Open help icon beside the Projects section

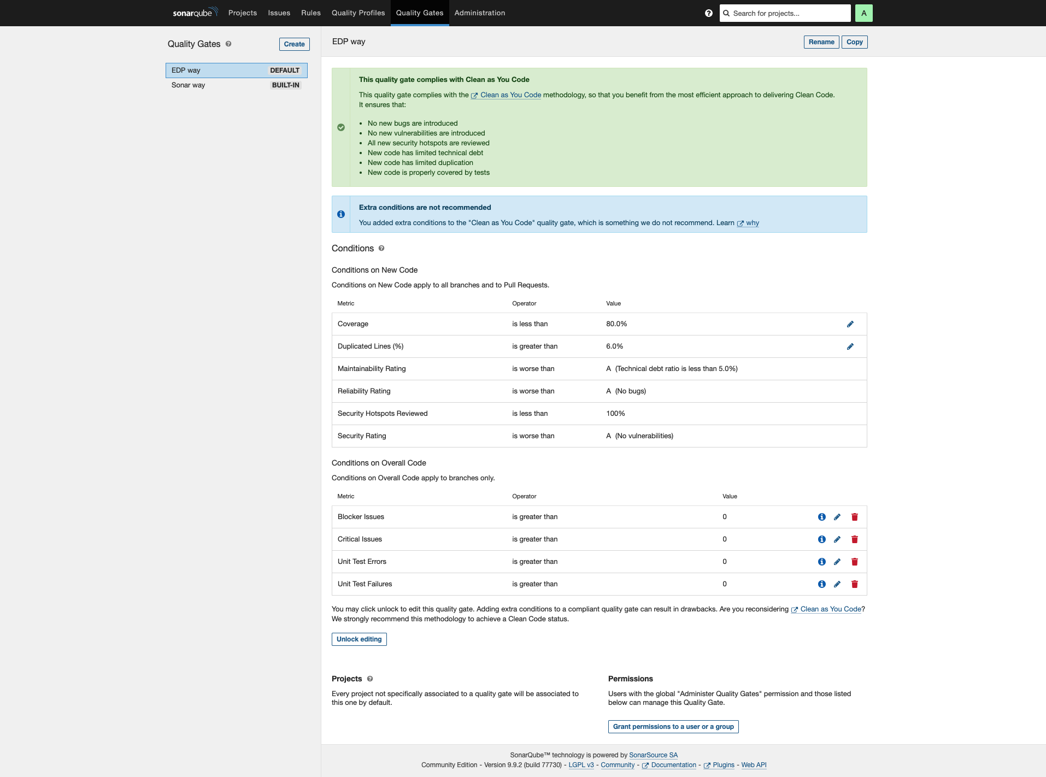(x=369, y=679)
